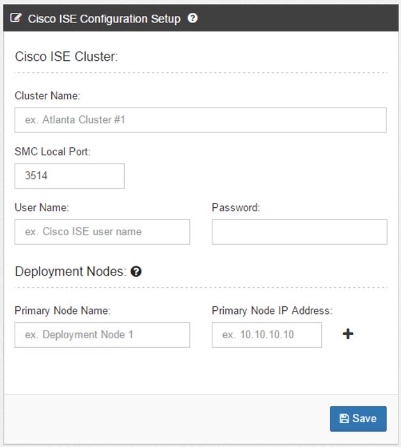This screenshot has width=401, height=447.
Task: Click the SMC Local Port label
Action: pos(52,152)
